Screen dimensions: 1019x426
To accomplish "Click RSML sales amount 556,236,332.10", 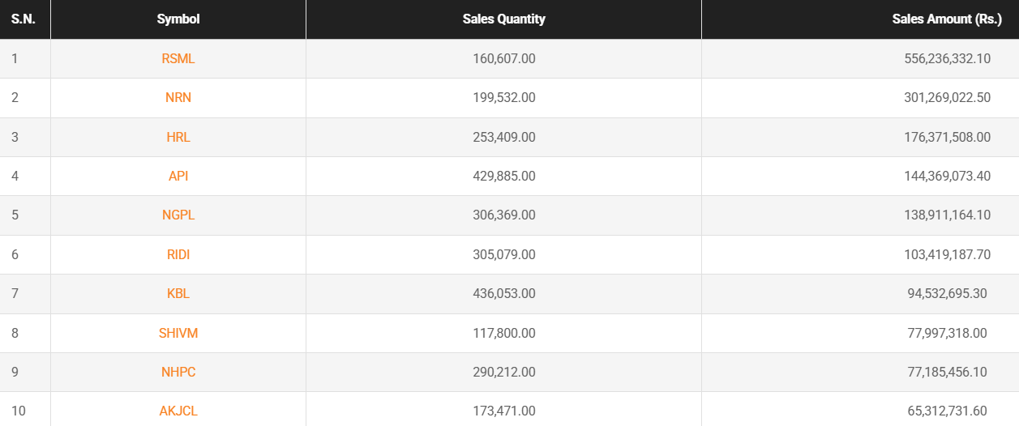I will [x=947, y=58].
